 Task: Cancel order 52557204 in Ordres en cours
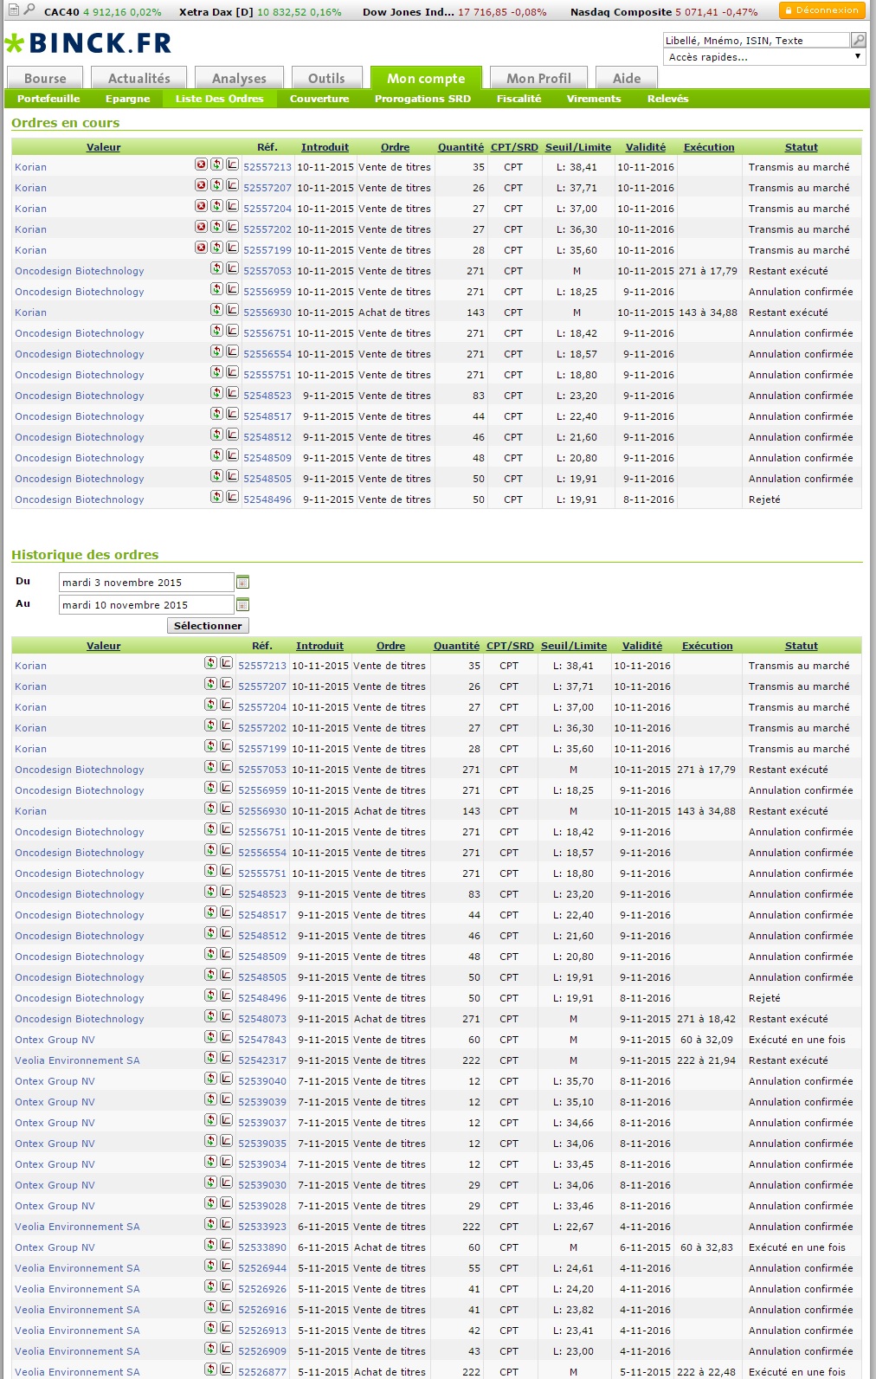click(x=201, y=206)
